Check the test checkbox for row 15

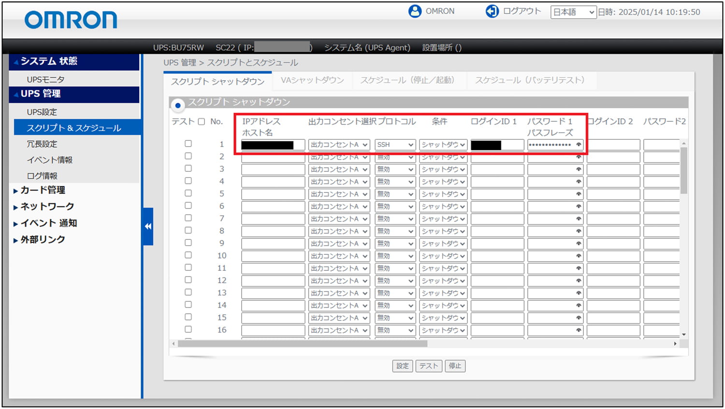(188, 317)
